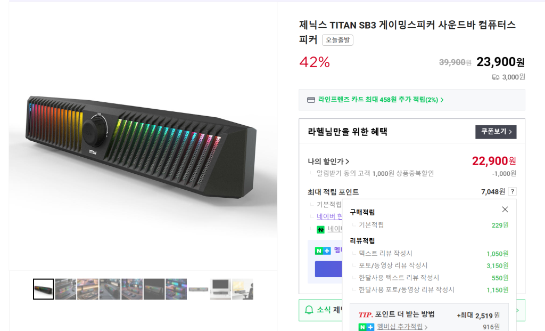Expand the 나의 할인가 details
Image resolution: width=545 pixels, height=331 pixels.
pyautogui.click(x=328, y=161)
